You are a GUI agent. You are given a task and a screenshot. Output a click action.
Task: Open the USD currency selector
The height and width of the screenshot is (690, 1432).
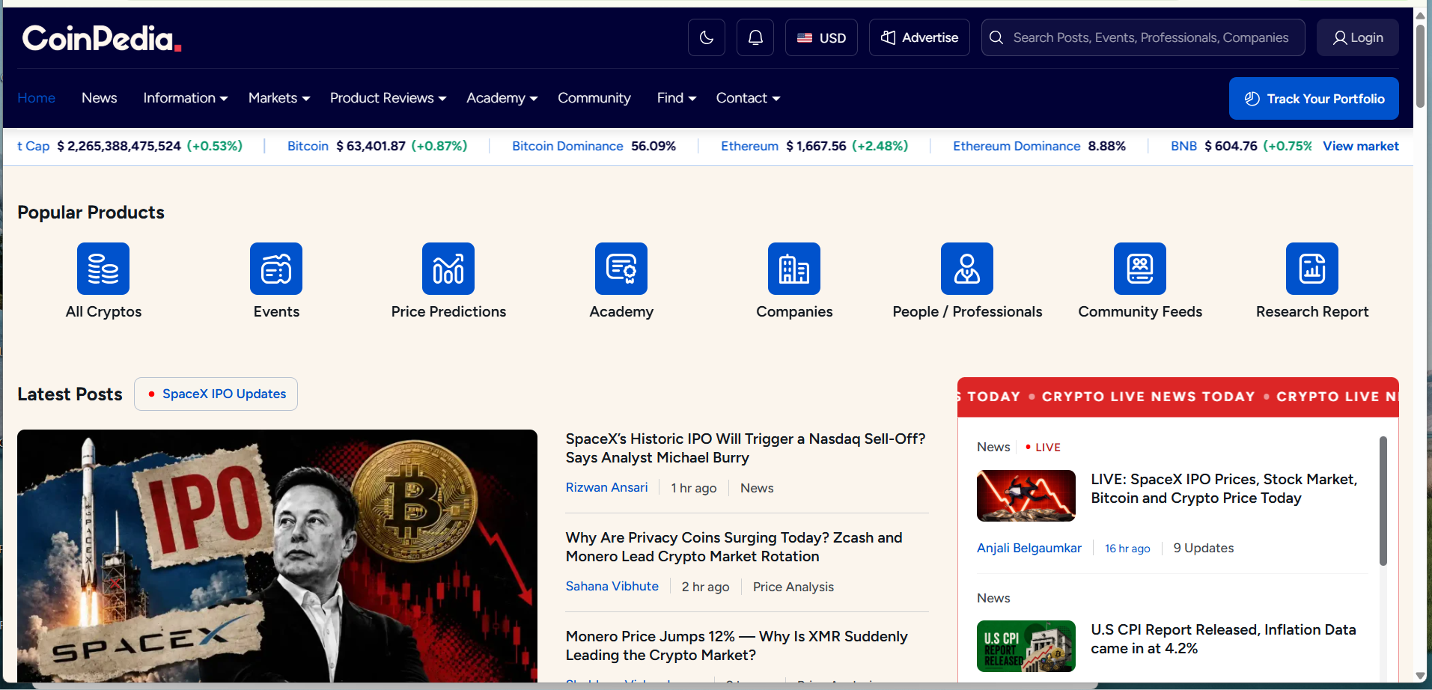[x=821, y=37]
